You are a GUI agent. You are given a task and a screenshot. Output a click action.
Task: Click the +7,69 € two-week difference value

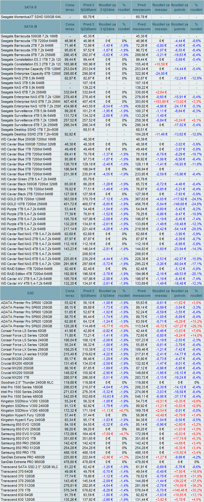[107, 434]
